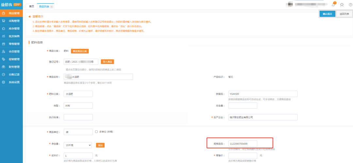
Task: Open customer service headset icon
Action: pos(342,5)
